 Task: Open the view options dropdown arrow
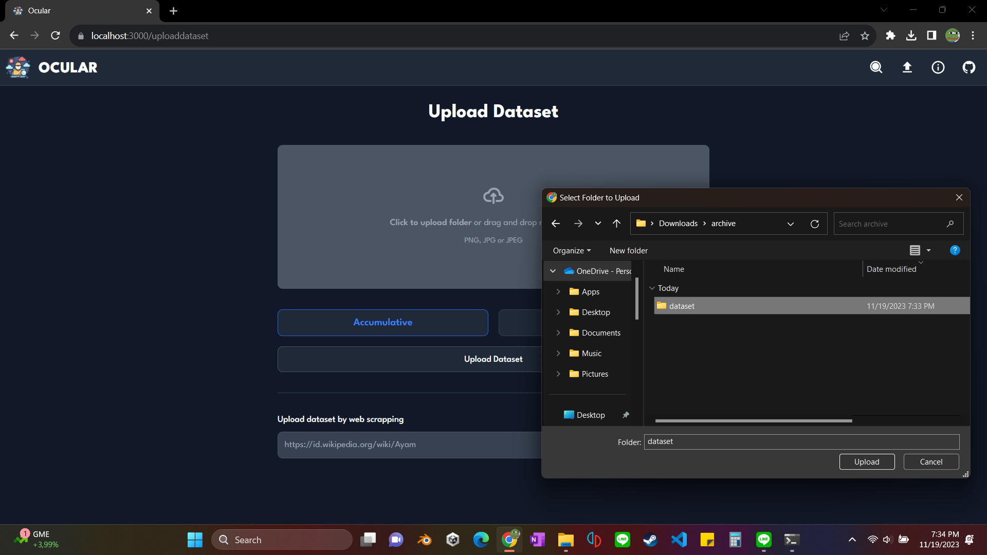point(929,250)
